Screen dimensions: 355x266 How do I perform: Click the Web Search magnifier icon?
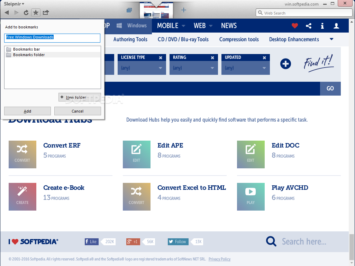coord(260,13)
